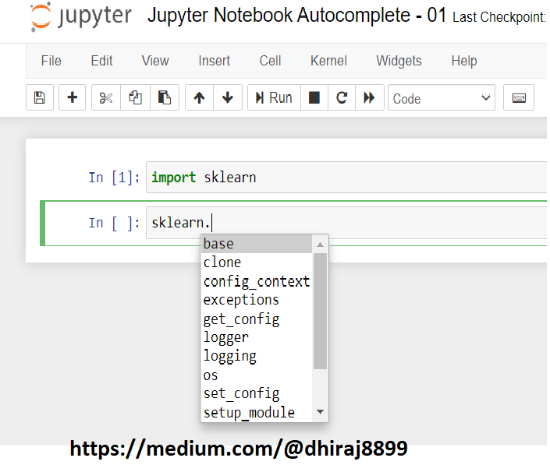Select 'setup_module' autocomplete suggestion

click(257, 413)
